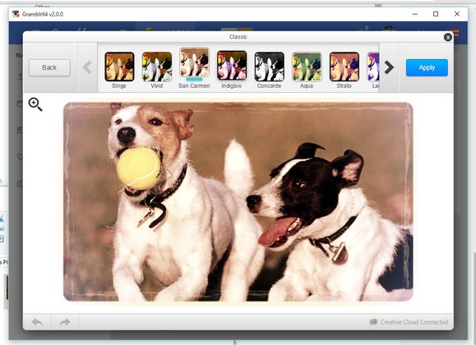
Task: Select the Aqua filter thumbnail
Action: 307,67
